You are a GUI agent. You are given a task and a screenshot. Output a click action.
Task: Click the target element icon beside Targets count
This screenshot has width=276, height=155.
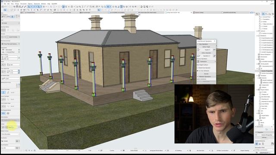(x=199, y=50)
